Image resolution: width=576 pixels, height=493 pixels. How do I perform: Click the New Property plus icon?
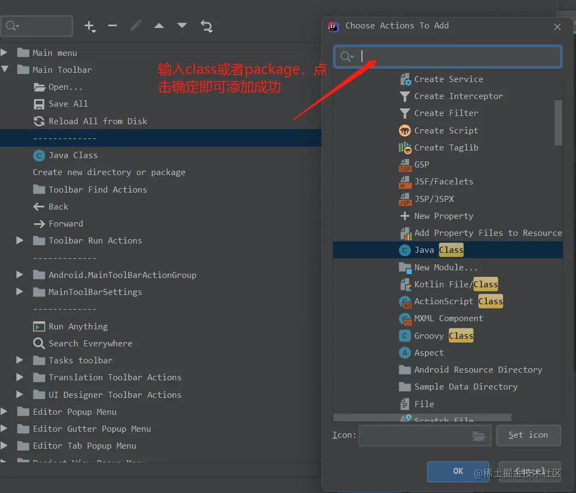pos(405,216)
